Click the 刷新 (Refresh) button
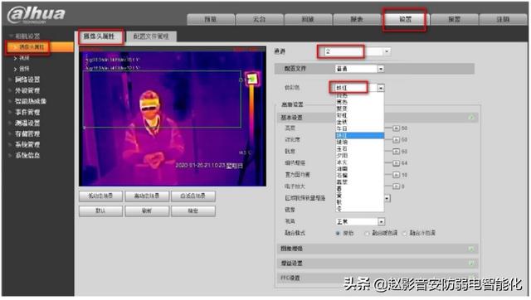The width and height of the screenshot is (531, 300). (147, 211)
